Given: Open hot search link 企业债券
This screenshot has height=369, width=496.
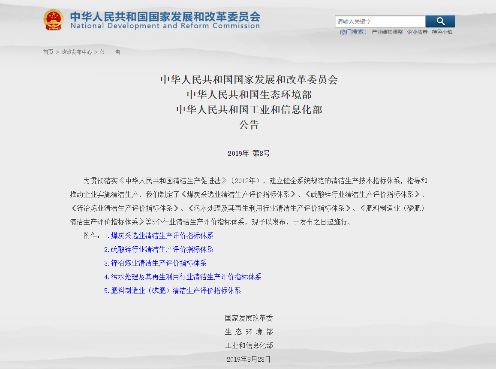Looking at the screenshot, I should [417, 32].
